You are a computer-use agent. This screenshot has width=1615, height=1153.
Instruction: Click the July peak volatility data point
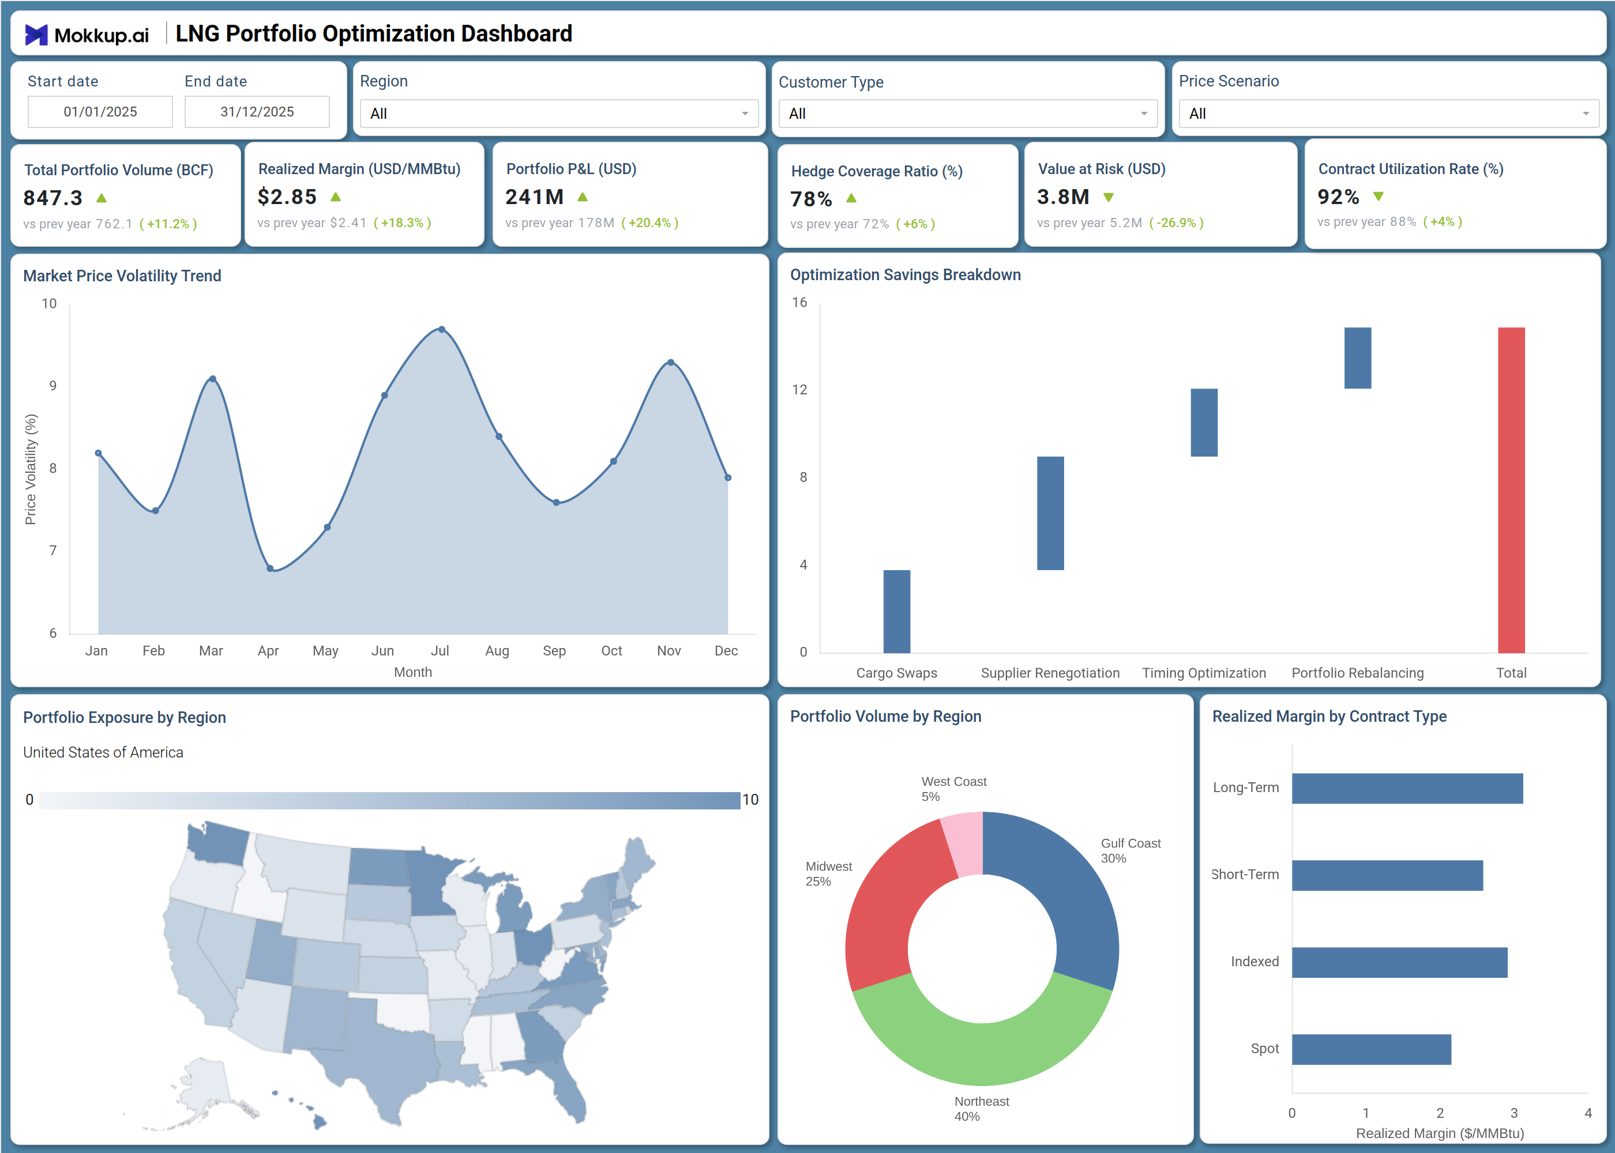click(442, 329)
